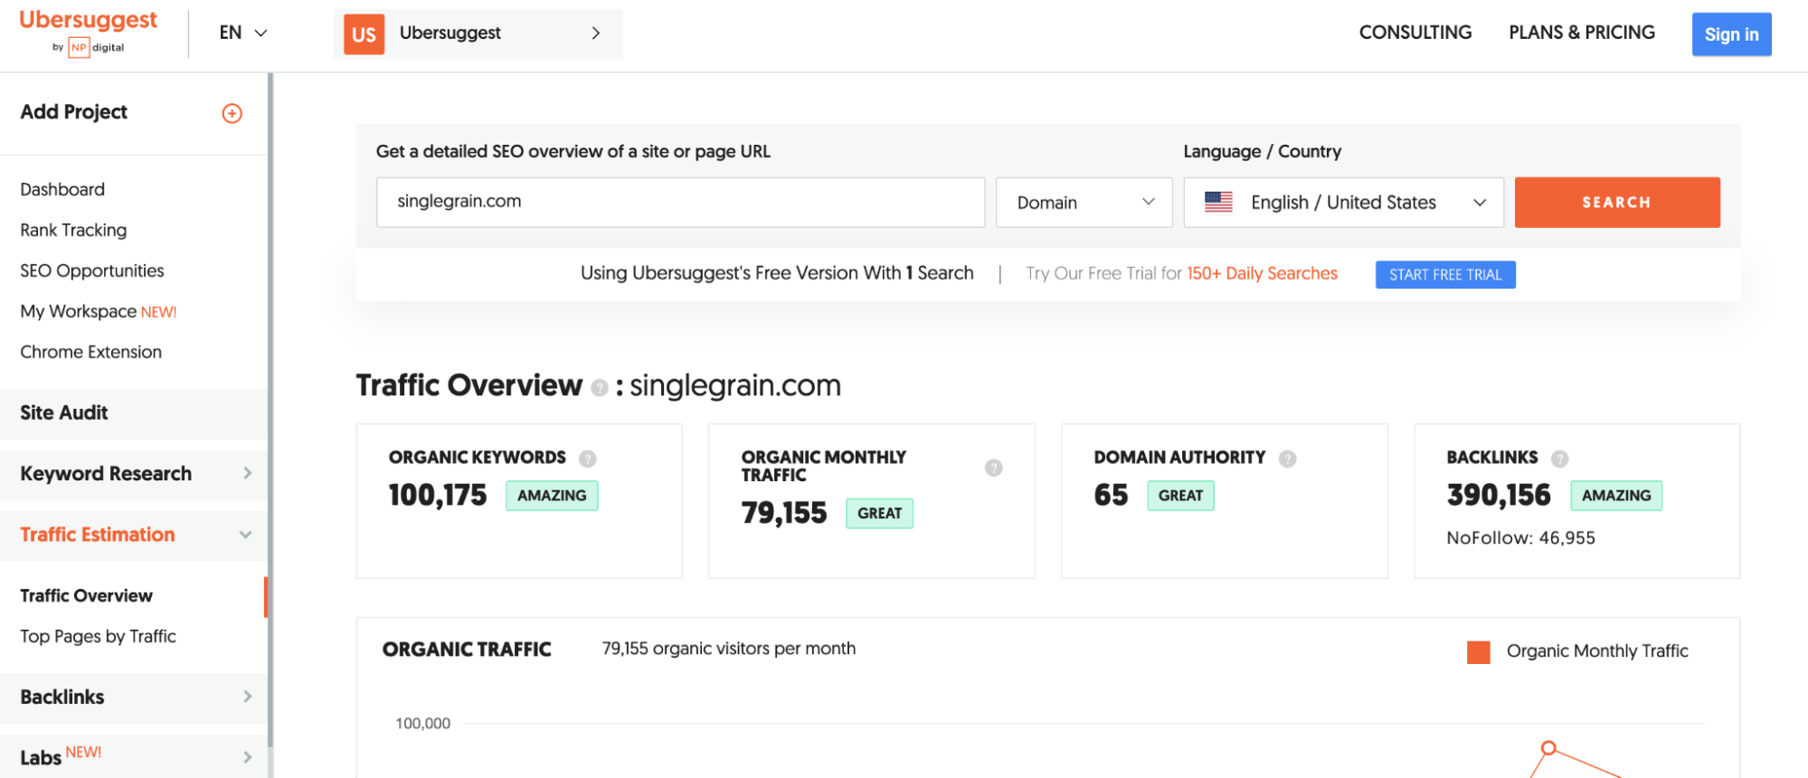The width and height of the screenshot is (1808, 778).
Task: Select Traffic Overview in sidebar
Action: (86, 596)
